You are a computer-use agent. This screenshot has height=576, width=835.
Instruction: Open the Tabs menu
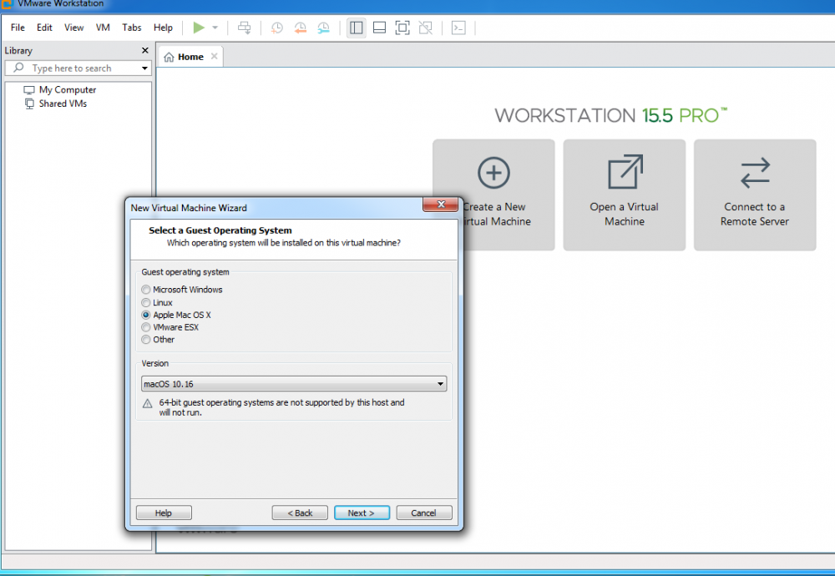tap(132, 28)
